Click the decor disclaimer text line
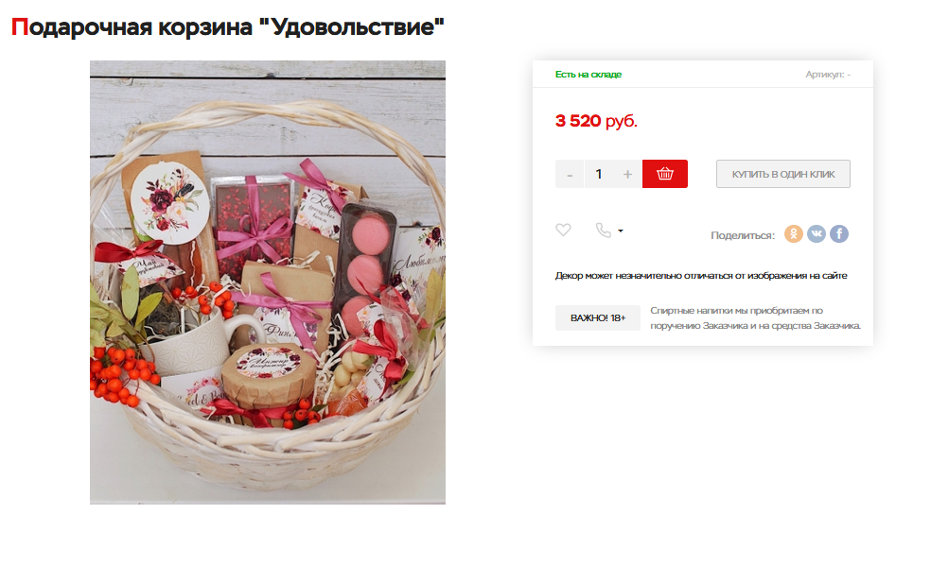 701,275
